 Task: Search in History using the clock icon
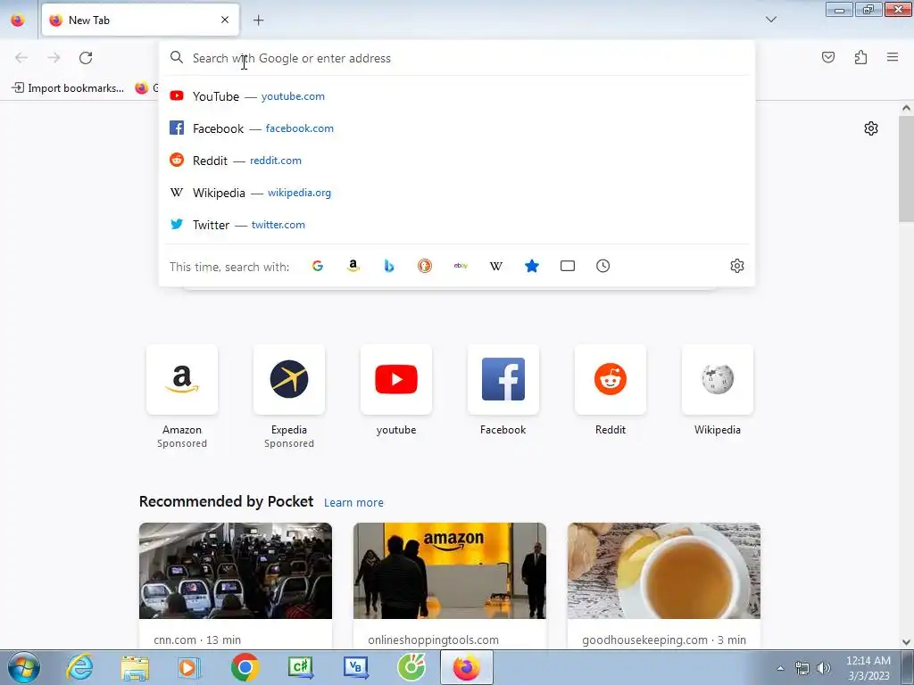click(x=602, y=266)
